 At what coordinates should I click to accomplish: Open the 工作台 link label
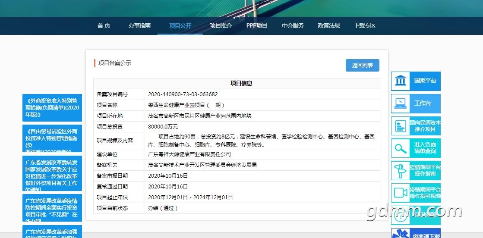(423, 103)
